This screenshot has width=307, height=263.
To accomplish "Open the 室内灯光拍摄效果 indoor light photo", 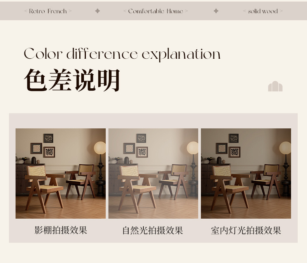I will tap(246, 174).
